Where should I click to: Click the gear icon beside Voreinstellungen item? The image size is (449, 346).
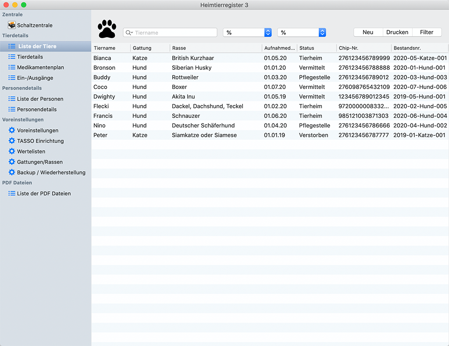[x=12, y=130]
